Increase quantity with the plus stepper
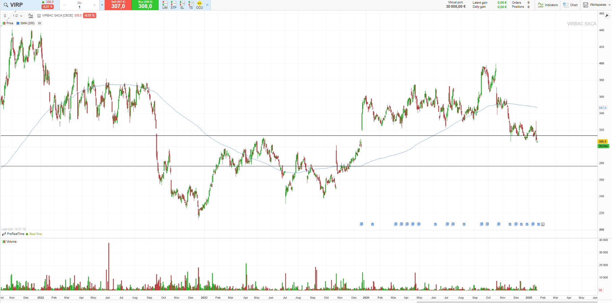The width and height of the screenshot is (612, 303). [x=94, y=5]
